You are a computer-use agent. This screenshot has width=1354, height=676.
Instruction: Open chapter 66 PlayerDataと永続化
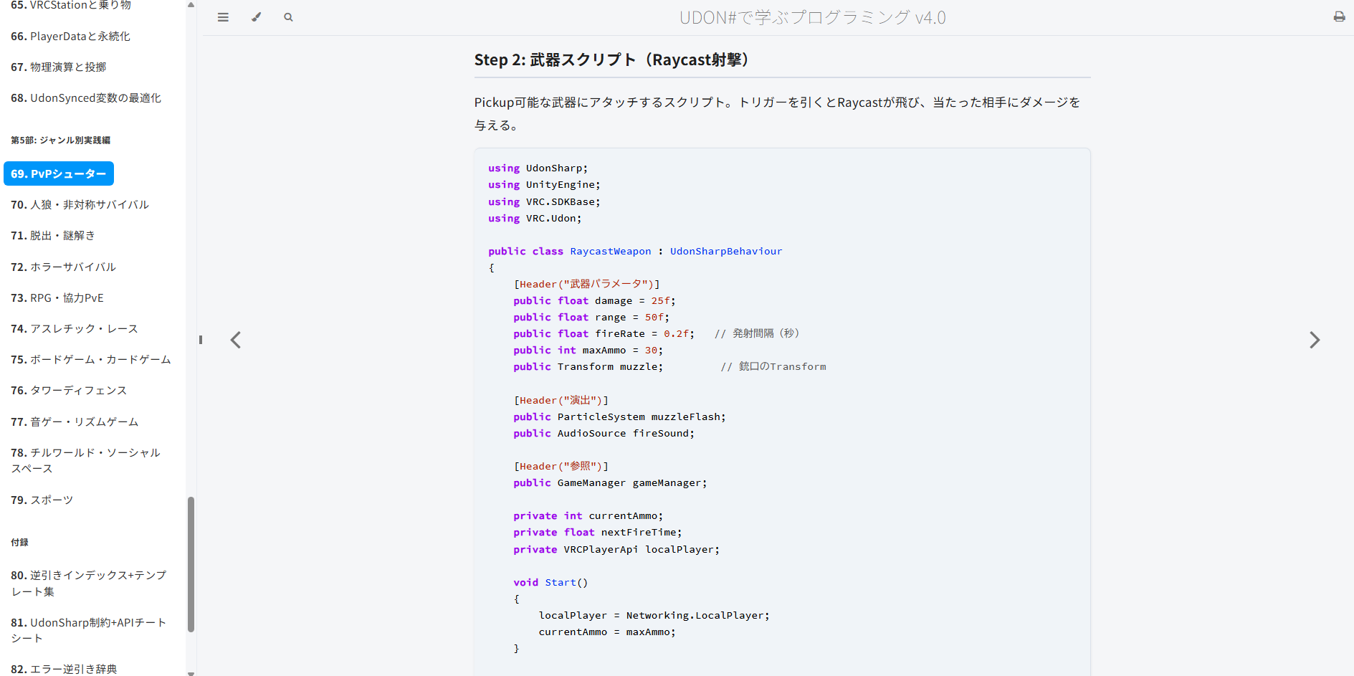pos(70,37)
